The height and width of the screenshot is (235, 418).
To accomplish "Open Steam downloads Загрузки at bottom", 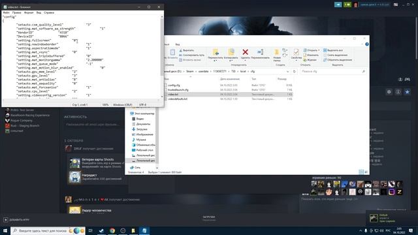I will [x=209, y=218].
